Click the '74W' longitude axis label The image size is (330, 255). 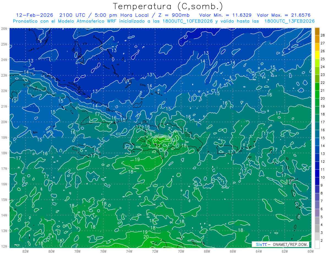coord(129,251)
